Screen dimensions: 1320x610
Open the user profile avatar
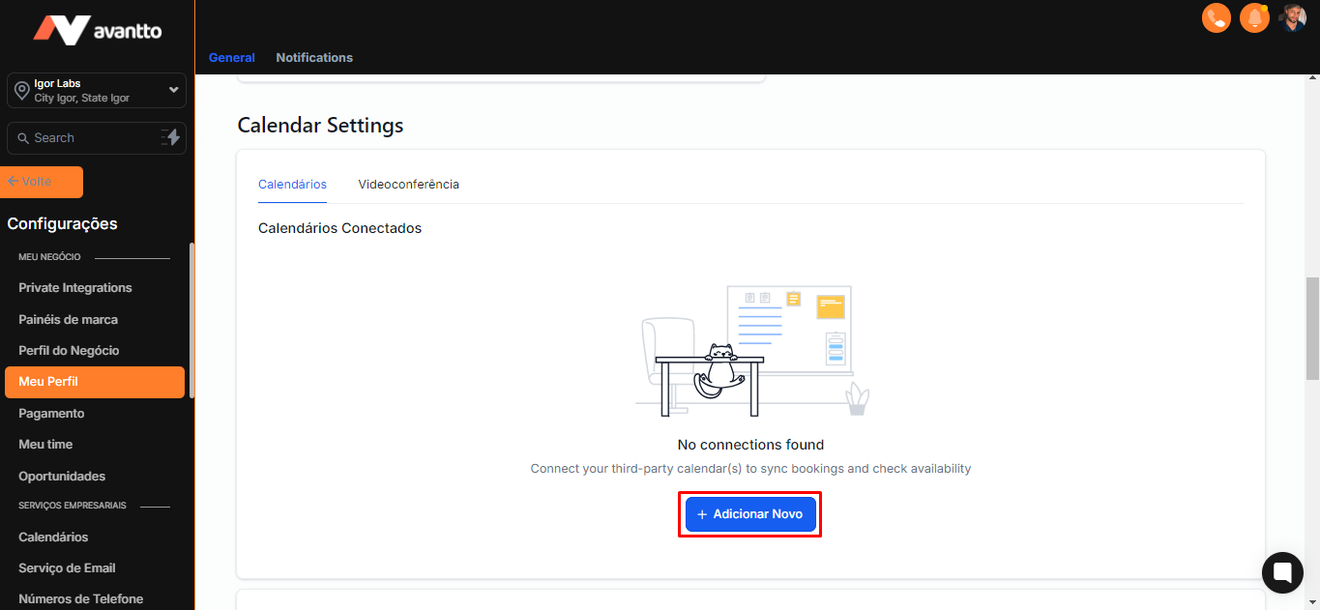pyautogui.click(x=1293, y=17)
